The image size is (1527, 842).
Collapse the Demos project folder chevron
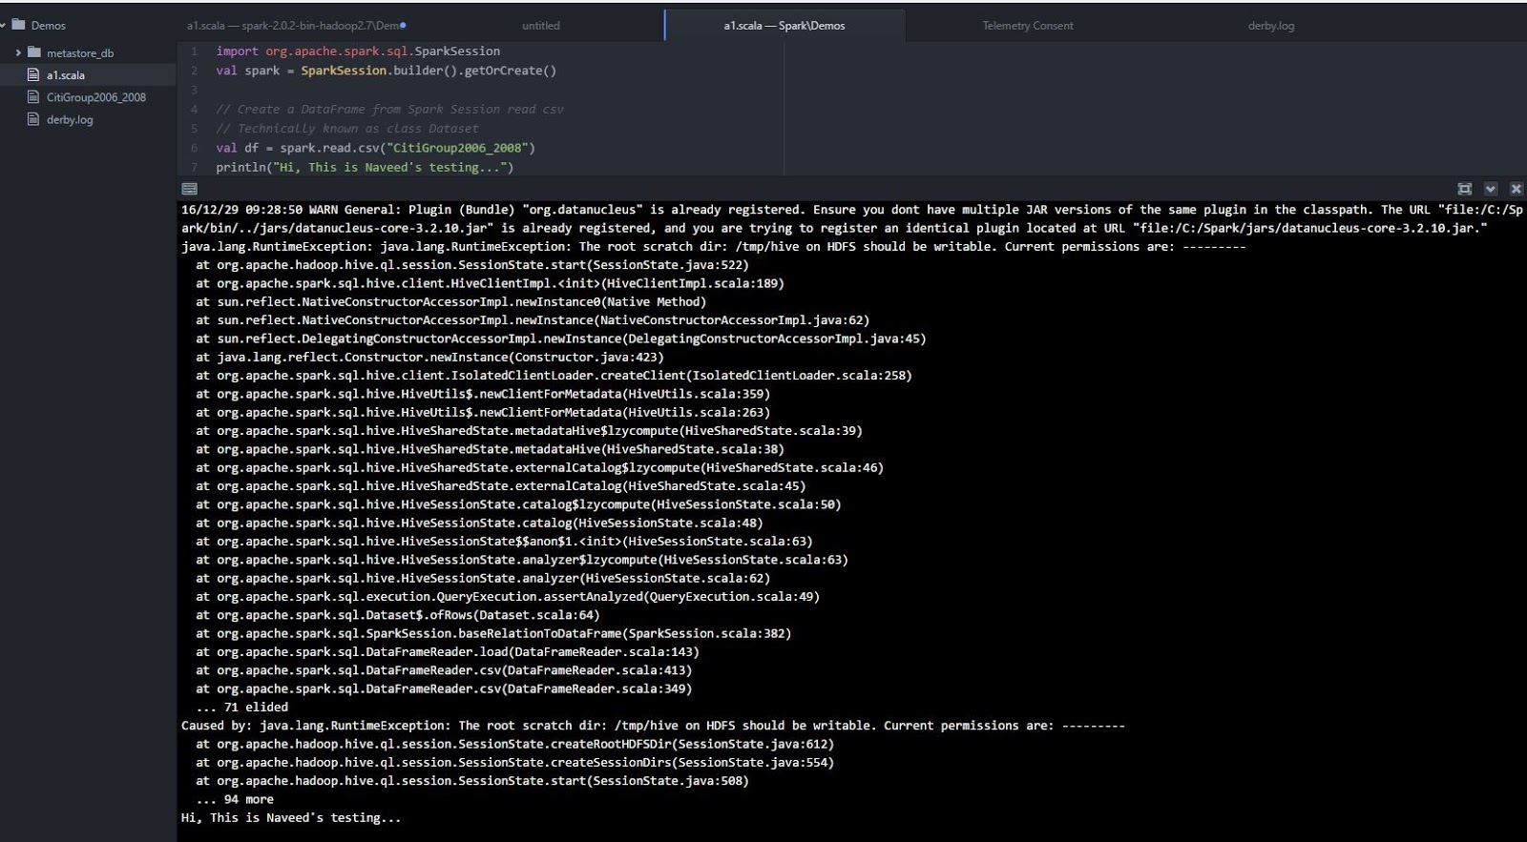coord(3,25)
